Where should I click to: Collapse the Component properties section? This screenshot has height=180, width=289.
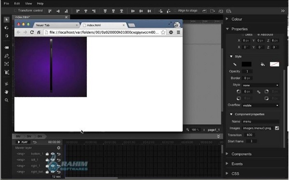pos(231,114)
